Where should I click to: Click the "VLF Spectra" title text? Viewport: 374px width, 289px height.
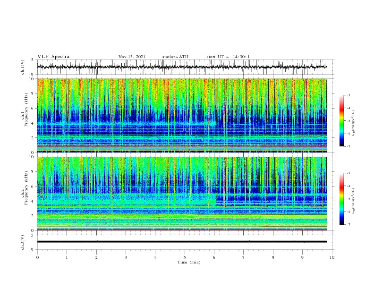53,57
